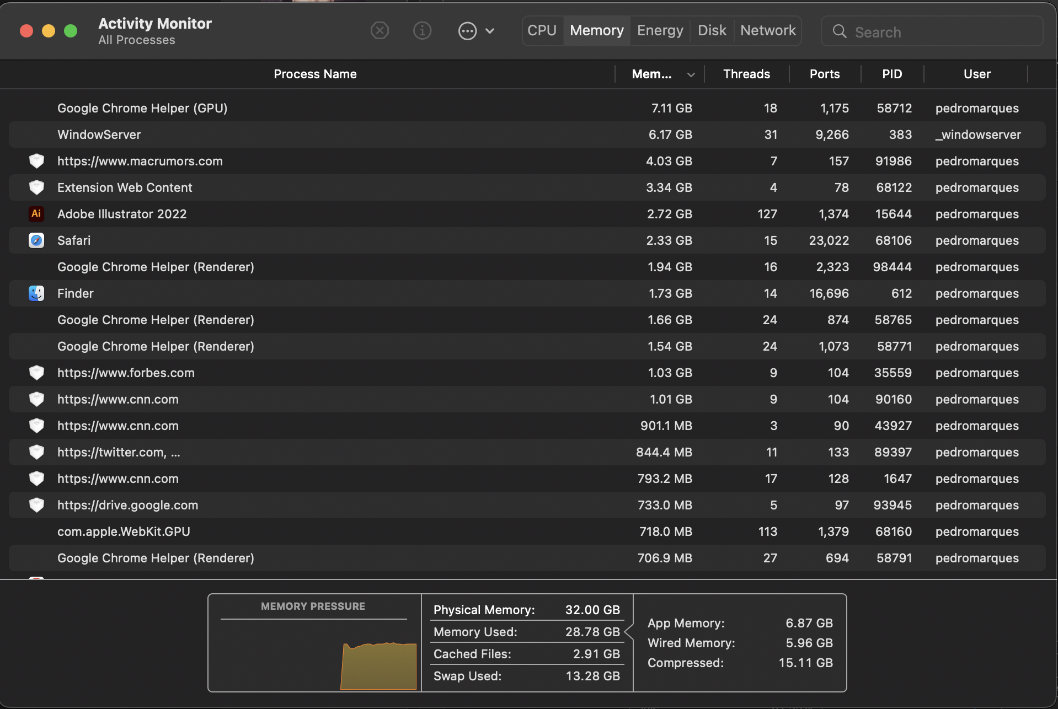1058x709 pixels.
Task: Click the Finder face icon in list
Action: coord(36,293)
